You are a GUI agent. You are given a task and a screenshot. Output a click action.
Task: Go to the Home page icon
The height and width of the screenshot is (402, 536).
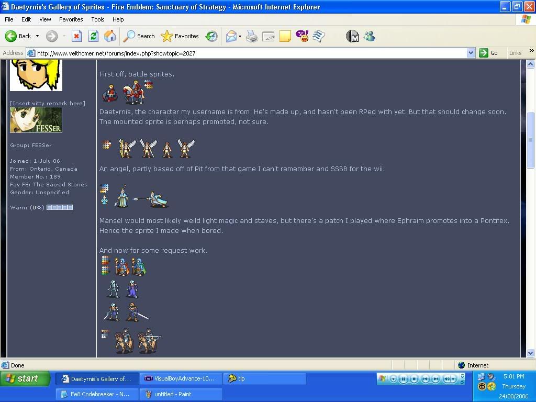point(110,36)
